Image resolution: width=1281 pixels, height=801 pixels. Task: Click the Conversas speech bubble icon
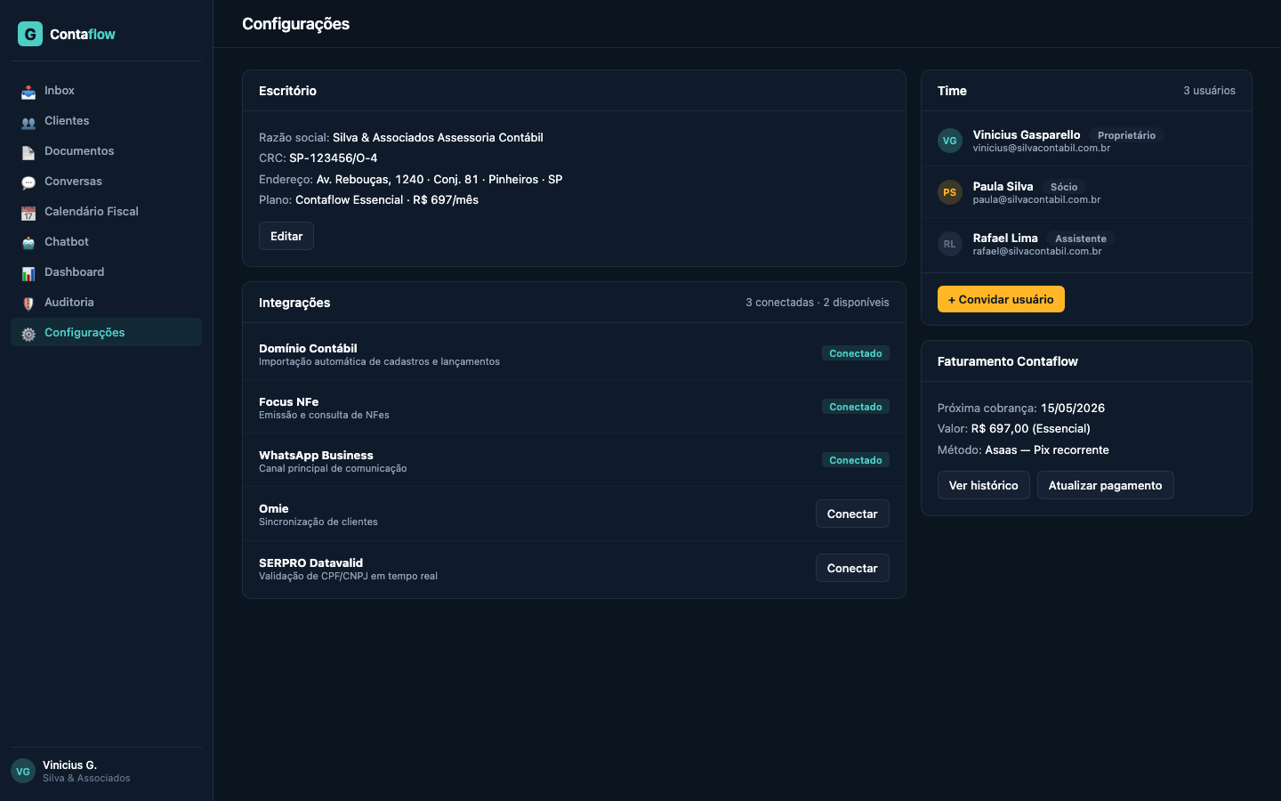(x=28, y=182)
